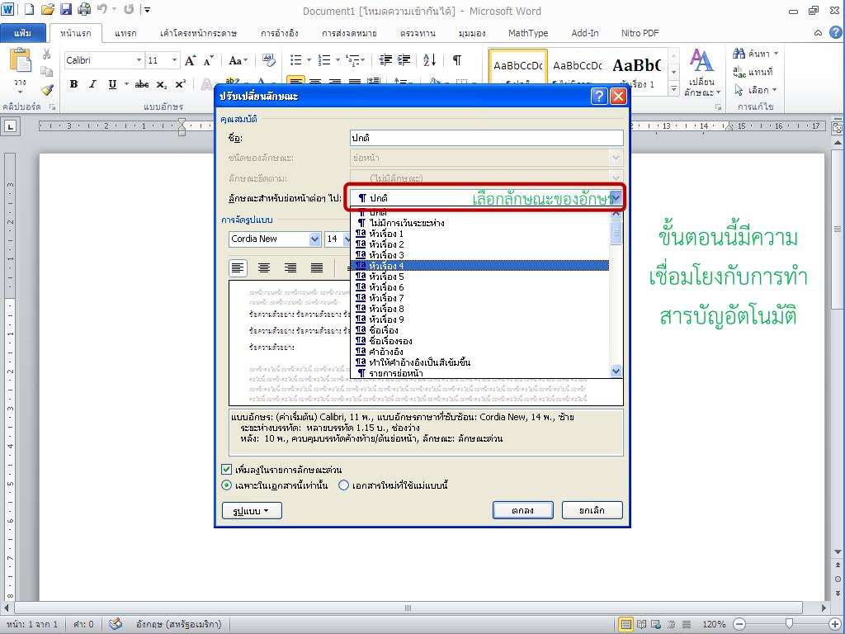Click the zoom slider handle in status bar

(789, 624)
